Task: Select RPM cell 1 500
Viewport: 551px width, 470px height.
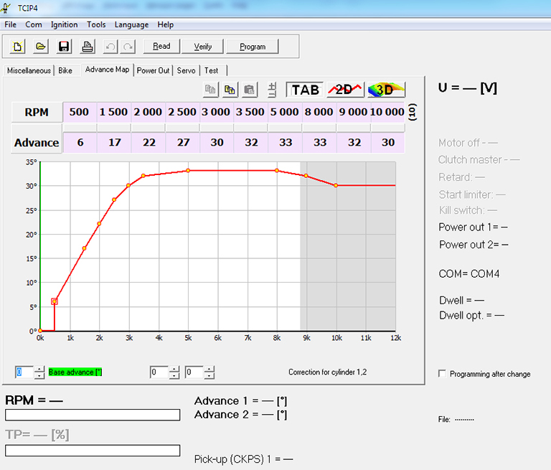Action: click(x=114, y=112)
